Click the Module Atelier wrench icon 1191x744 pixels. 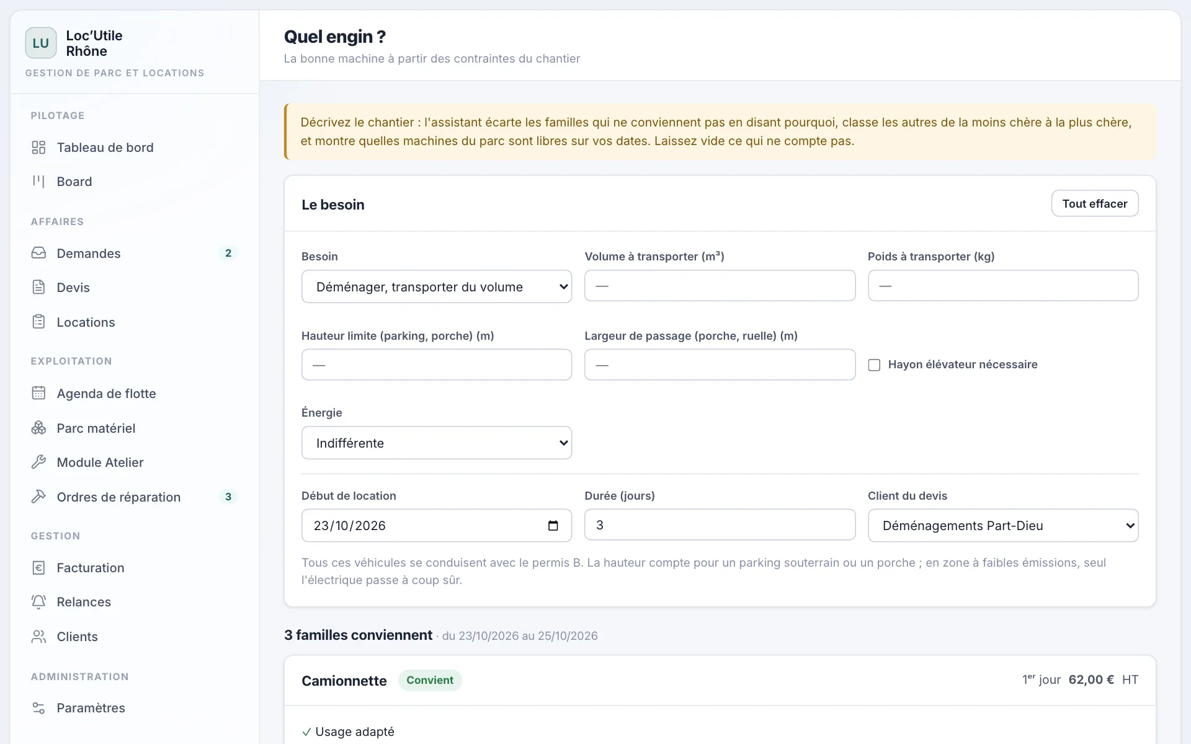(38, 462)
